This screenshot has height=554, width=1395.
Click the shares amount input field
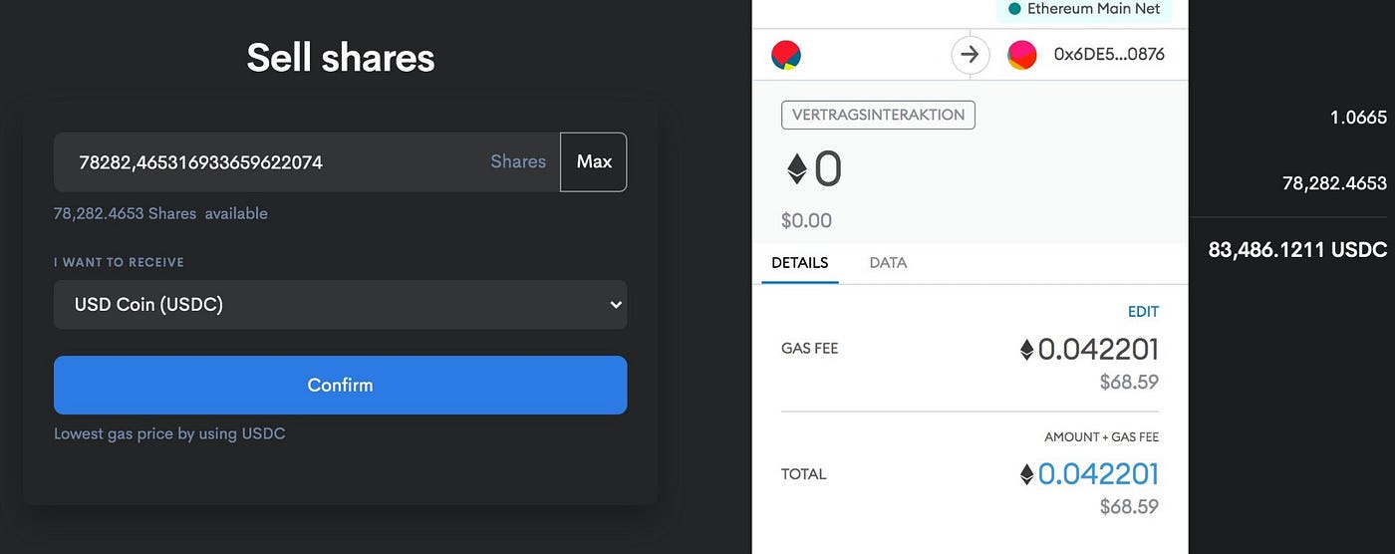click(x=307, y=161)
